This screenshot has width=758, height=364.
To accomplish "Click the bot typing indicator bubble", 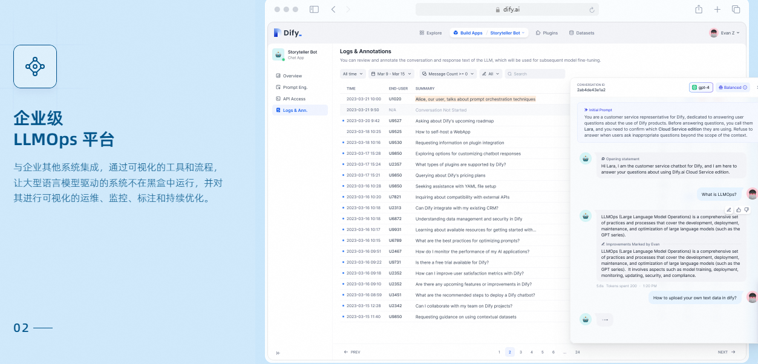I will coord(604,319).
